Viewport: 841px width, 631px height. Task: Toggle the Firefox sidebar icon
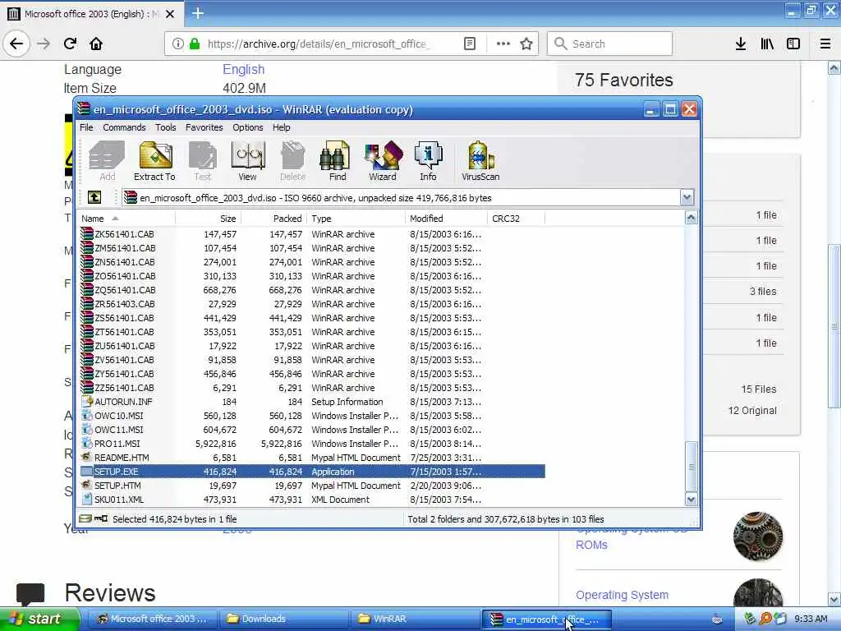click(793, 44)
